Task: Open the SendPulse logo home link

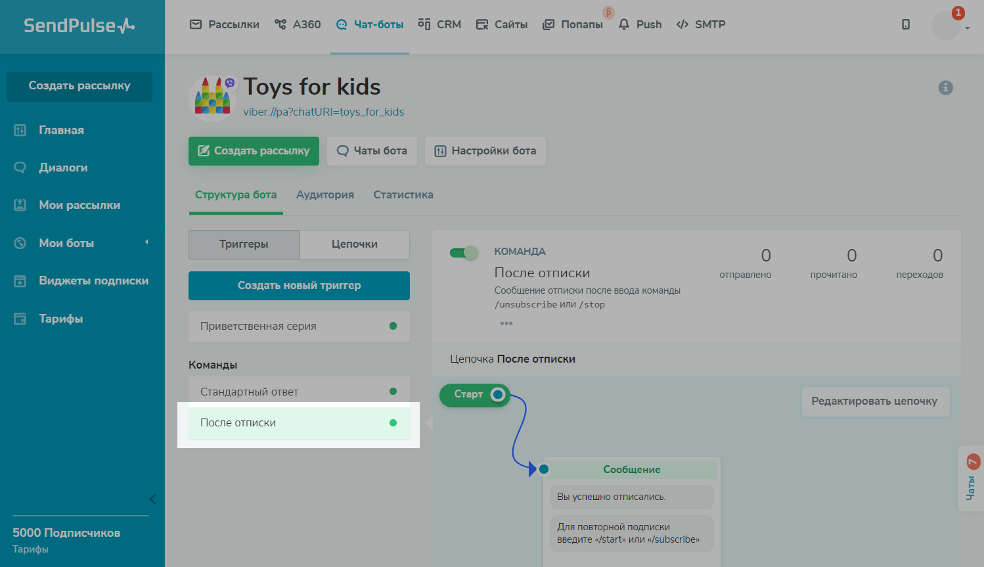Action: (79, 26)
